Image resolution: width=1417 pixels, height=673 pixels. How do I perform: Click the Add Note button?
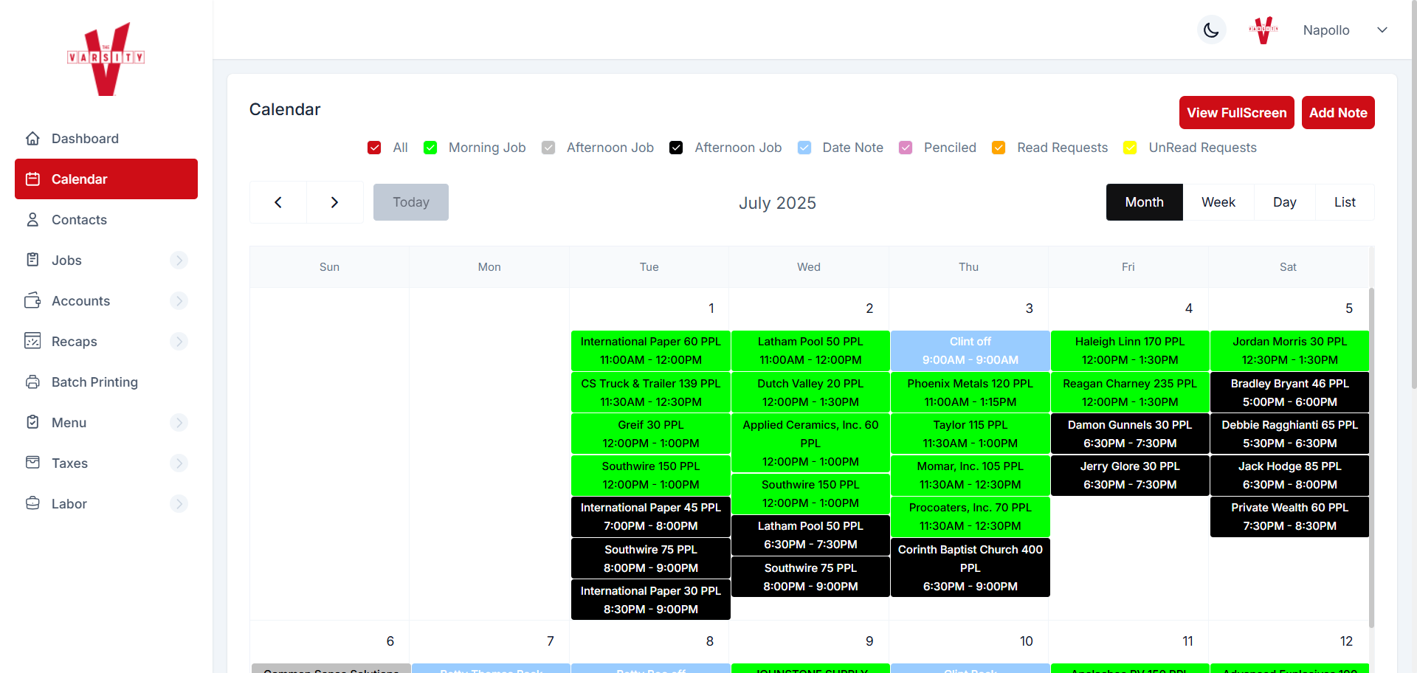click(x=1337, y=113)
